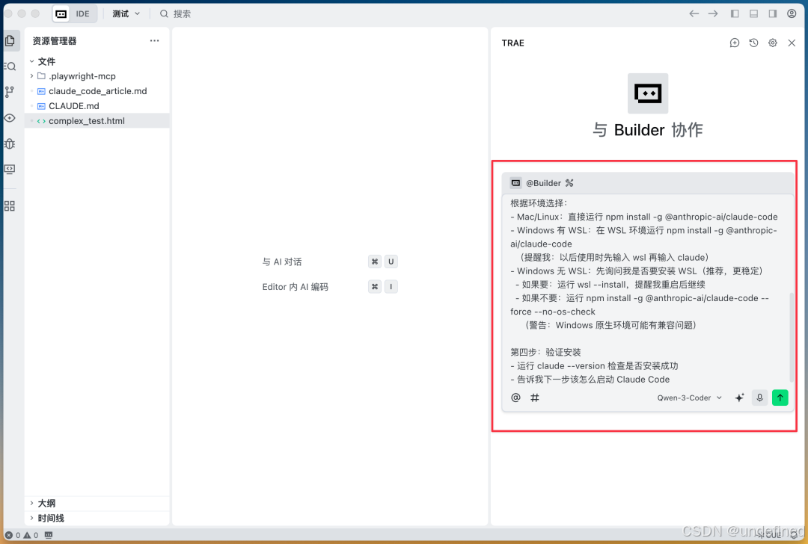808x544 pixels.
Task: Open TRAE panel settings gear
Action: [773, 43]
